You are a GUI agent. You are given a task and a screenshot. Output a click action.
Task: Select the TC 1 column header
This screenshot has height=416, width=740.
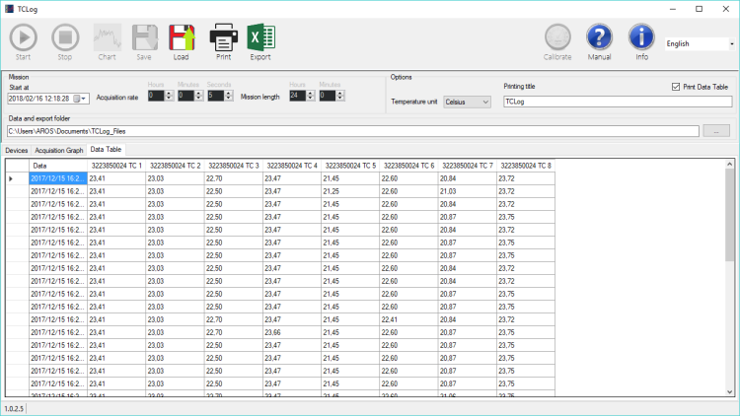(x=116, y=166)
